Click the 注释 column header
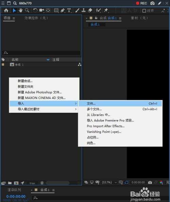Viewport: 170px width, 202px height. (x=56, y=59)
